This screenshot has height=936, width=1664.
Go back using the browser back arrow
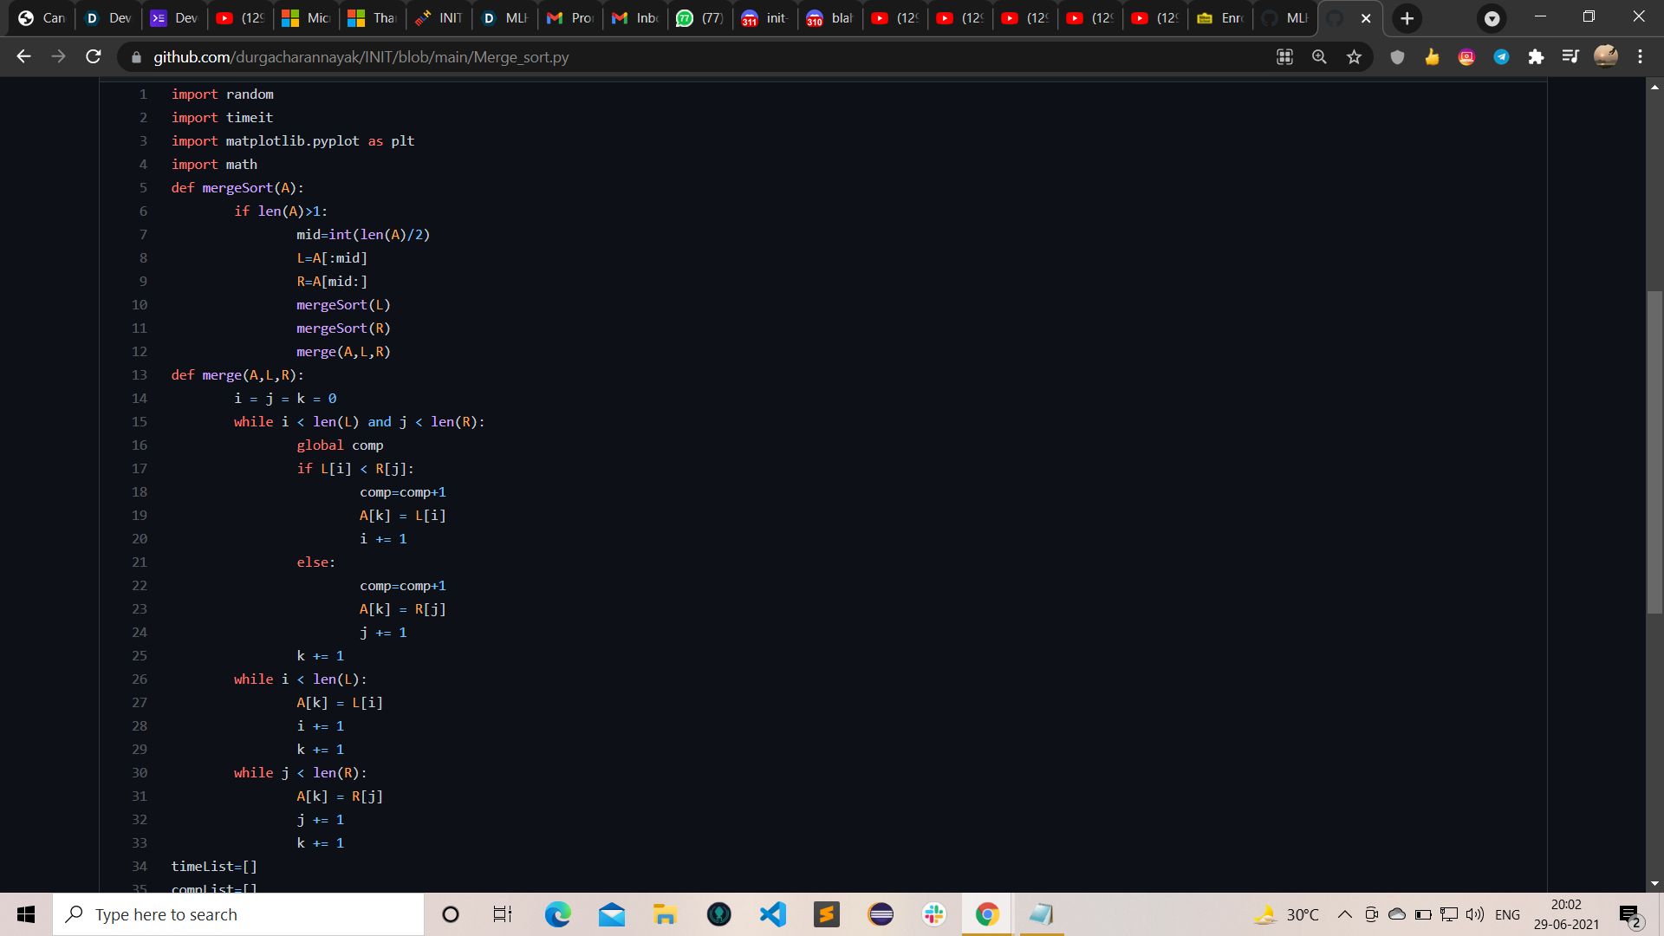point(23,56)
